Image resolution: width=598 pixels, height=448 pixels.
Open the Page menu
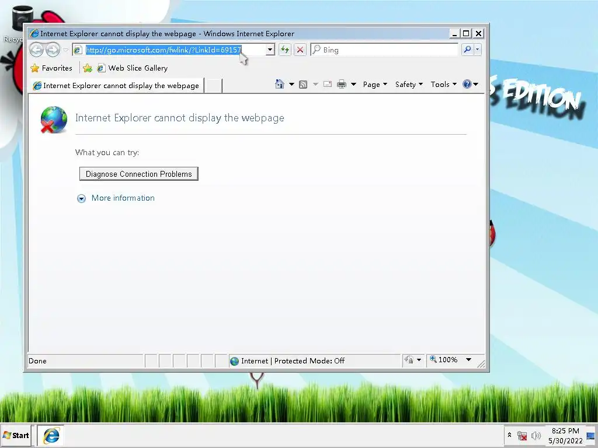(375, 85)
